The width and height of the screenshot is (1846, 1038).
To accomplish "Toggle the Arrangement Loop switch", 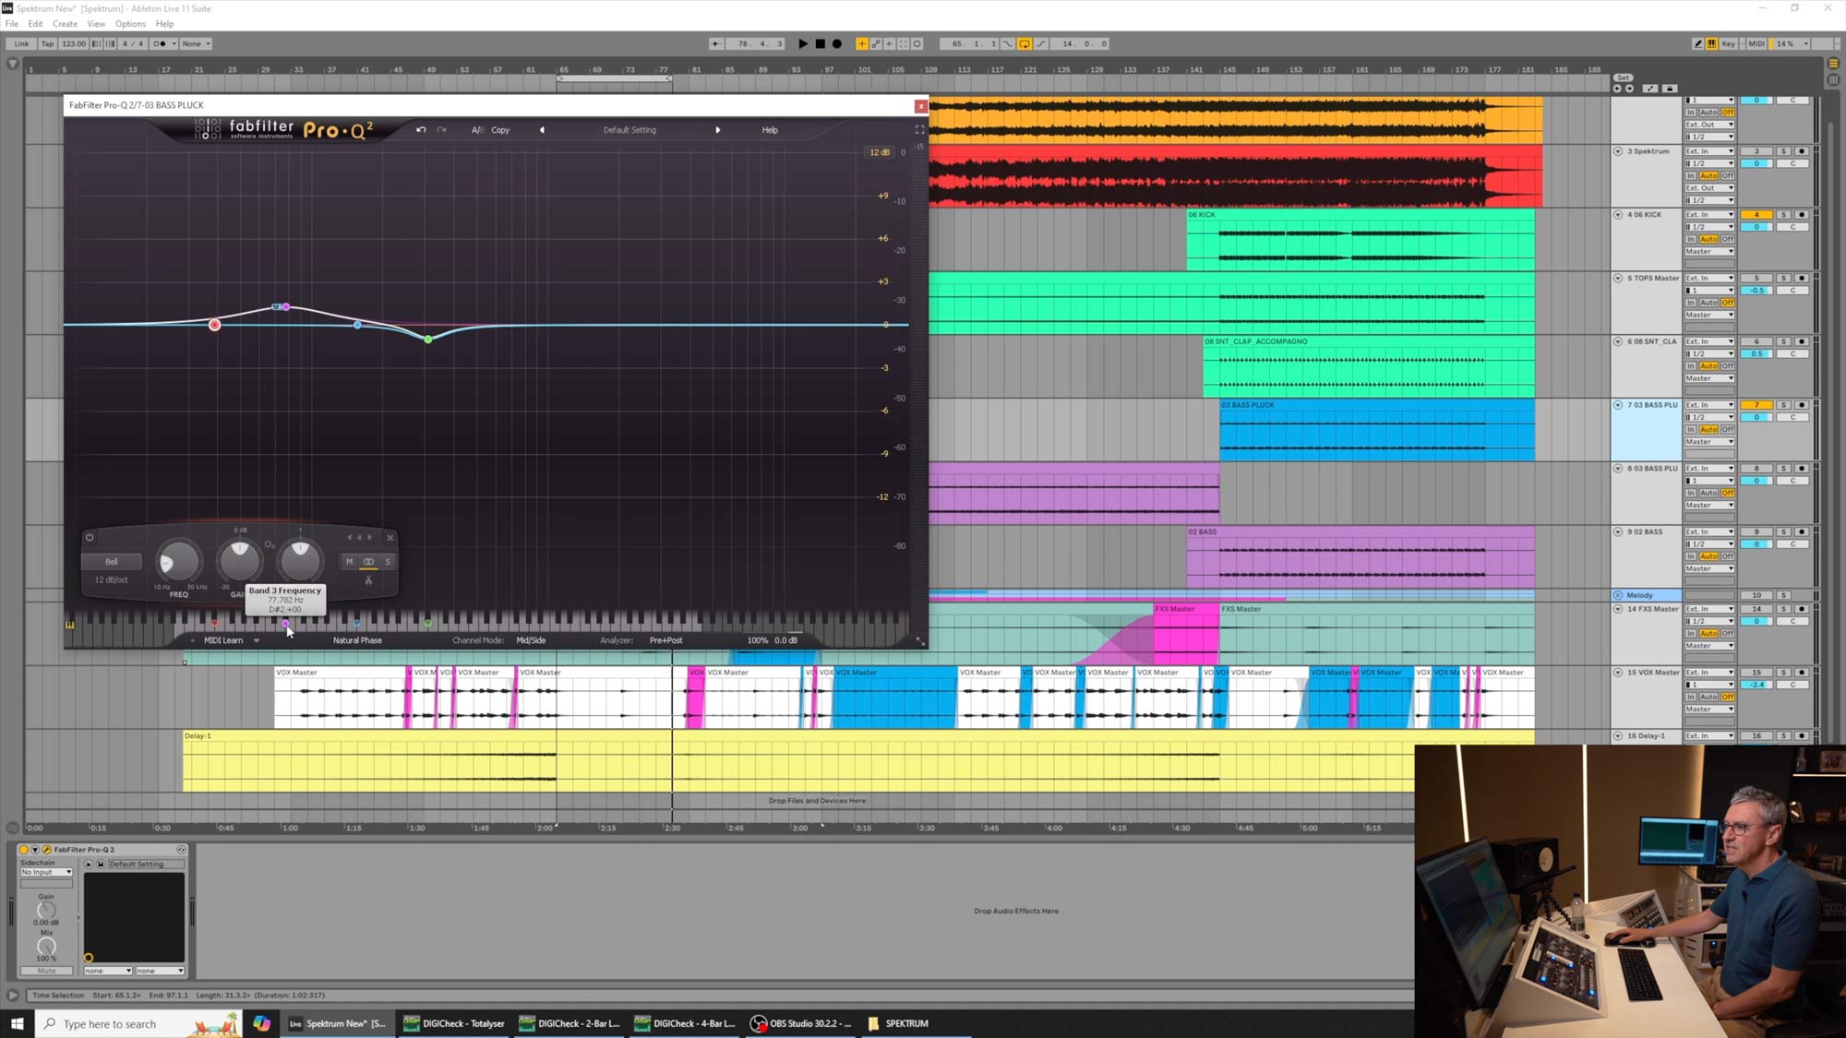I will pyautogui.click(x=1025, y=43).
